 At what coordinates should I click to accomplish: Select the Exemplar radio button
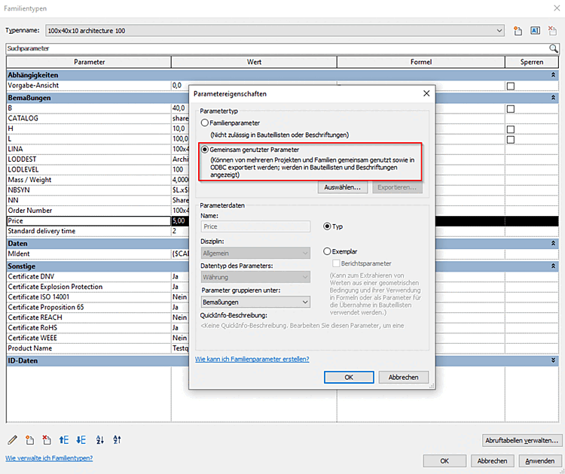pyautogui.click(x=327, y=251)
